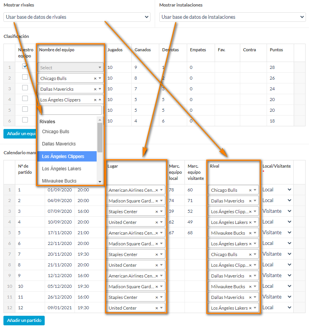Click the Rivales list scrollbar thumb
This screenshot has height=328, width=309.
coord(100,137)
